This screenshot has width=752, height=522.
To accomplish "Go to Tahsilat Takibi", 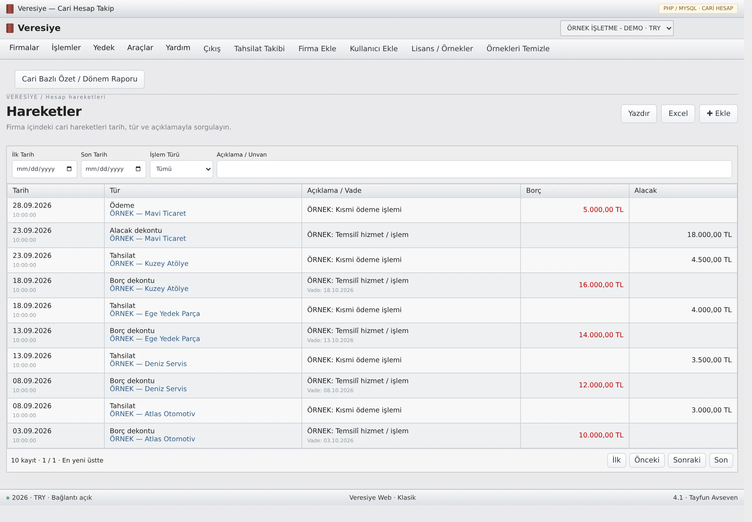I will click(x=259, y=49).
